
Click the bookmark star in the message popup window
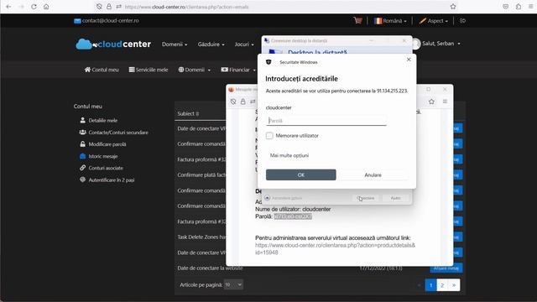click(431, 102)
